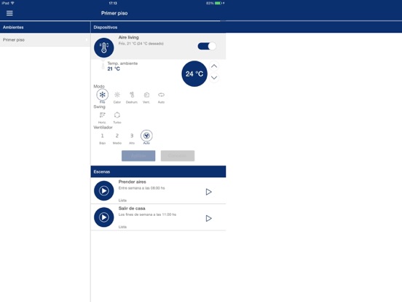Tap the 17:13 clock in the status bar

point(113,3)
